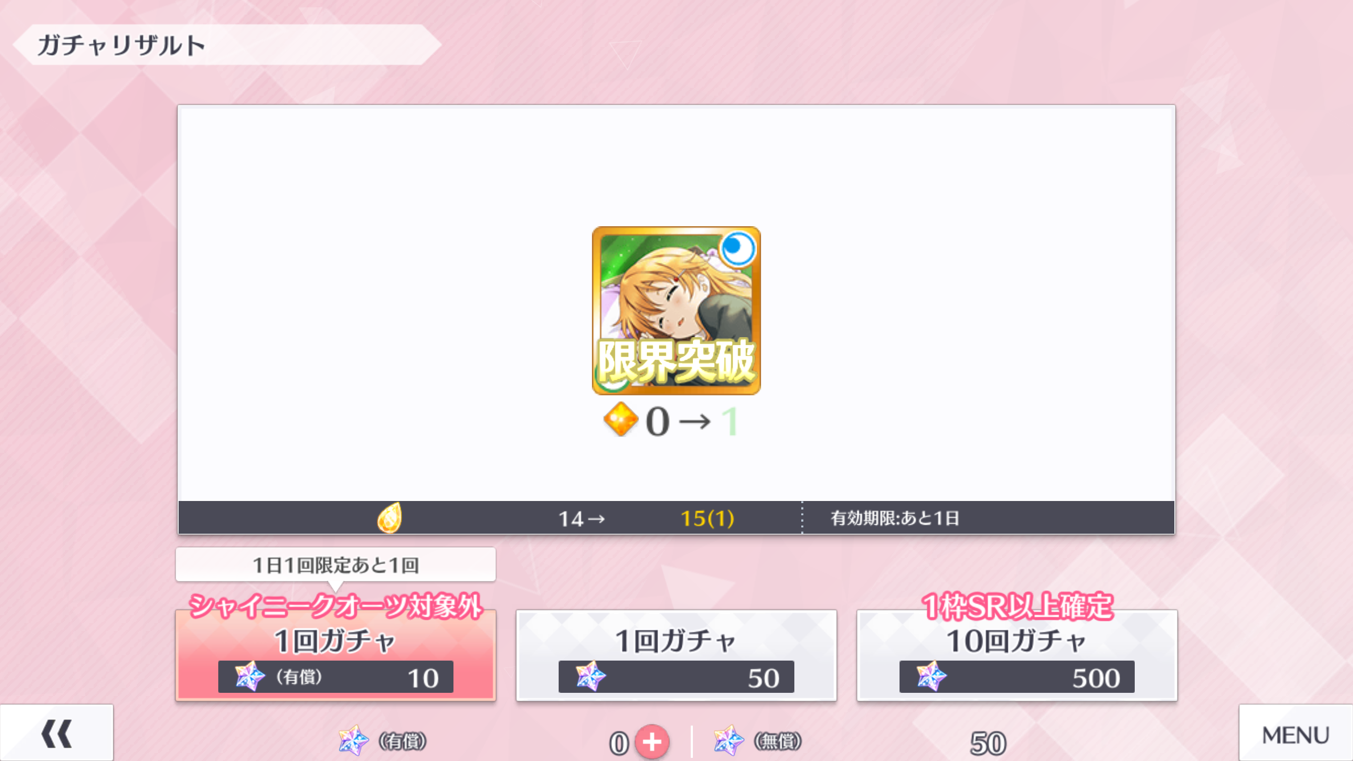1353x761 pixels.
Task: Tap the jewel icon in 10回ガチャ price bar
Action: 931,676
